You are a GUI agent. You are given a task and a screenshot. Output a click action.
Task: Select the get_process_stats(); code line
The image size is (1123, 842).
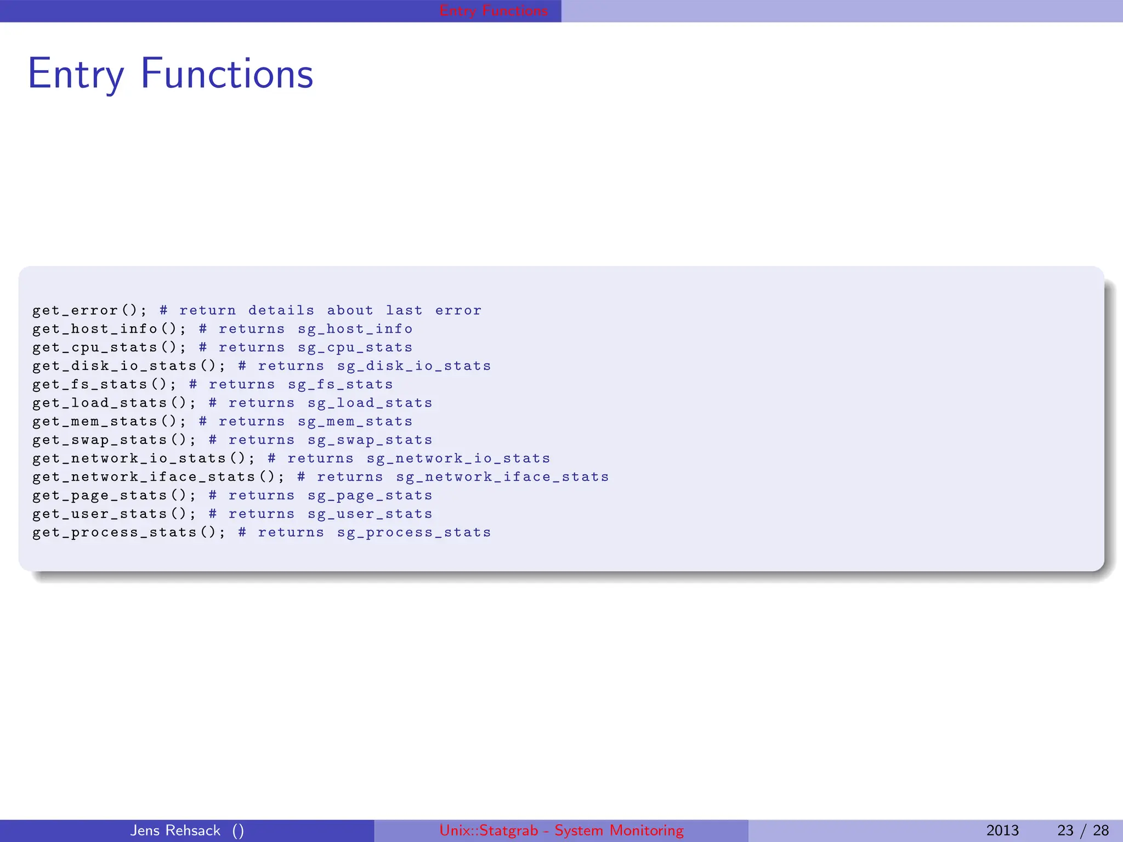[262, 533]
